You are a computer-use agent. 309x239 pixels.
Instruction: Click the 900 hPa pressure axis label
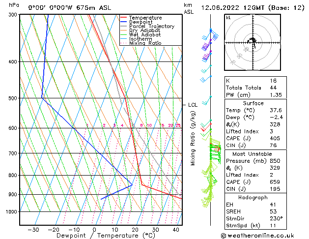pos(14,194)
